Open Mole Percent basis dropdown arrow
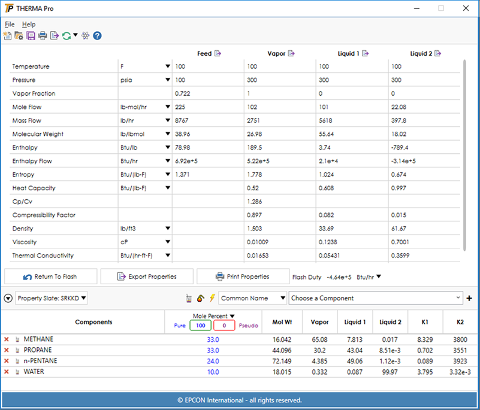The image size is (480, 410). 232,316
